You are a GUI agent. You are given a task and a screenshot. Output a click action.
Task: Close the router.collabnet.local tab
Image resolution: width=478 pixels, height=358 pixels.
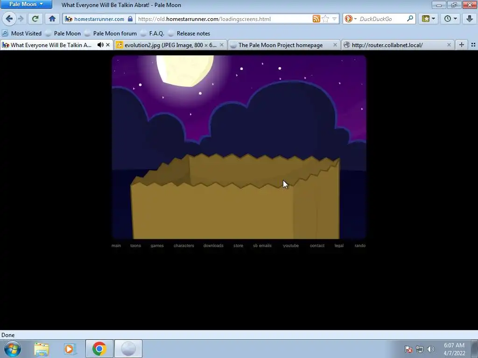click(449, 45)
